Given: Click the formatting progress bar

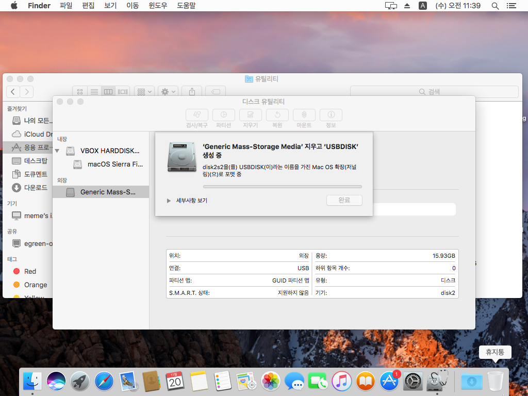Looking at the screenshot, I should coord(282,187).
